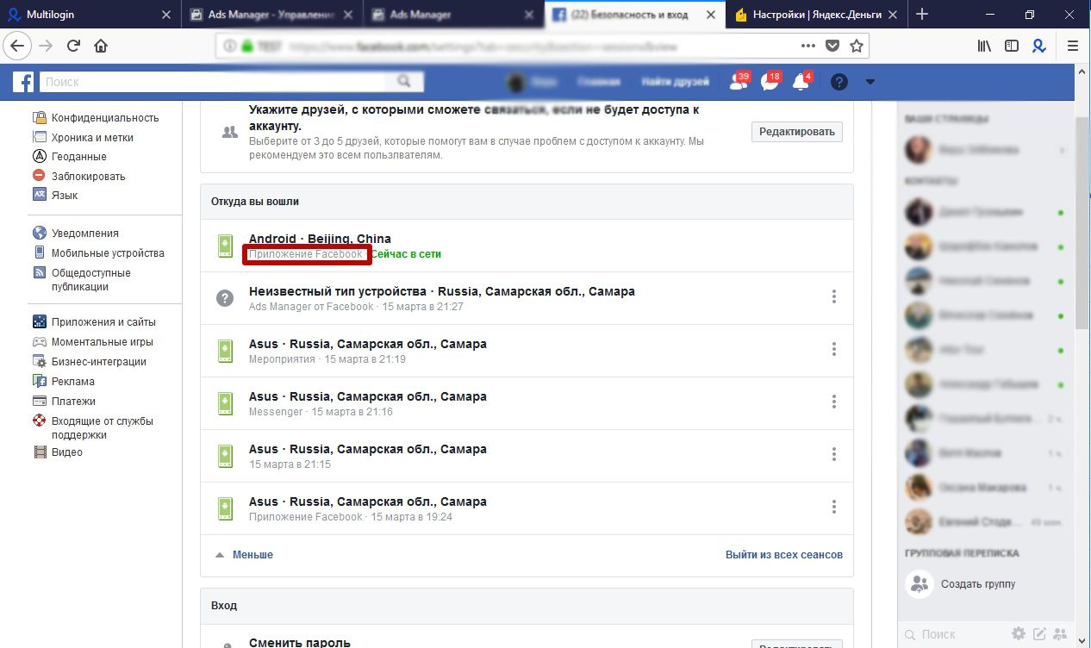Reload the page with refresh icon
Screen dimensions: 1091x648
click(73, 47)
